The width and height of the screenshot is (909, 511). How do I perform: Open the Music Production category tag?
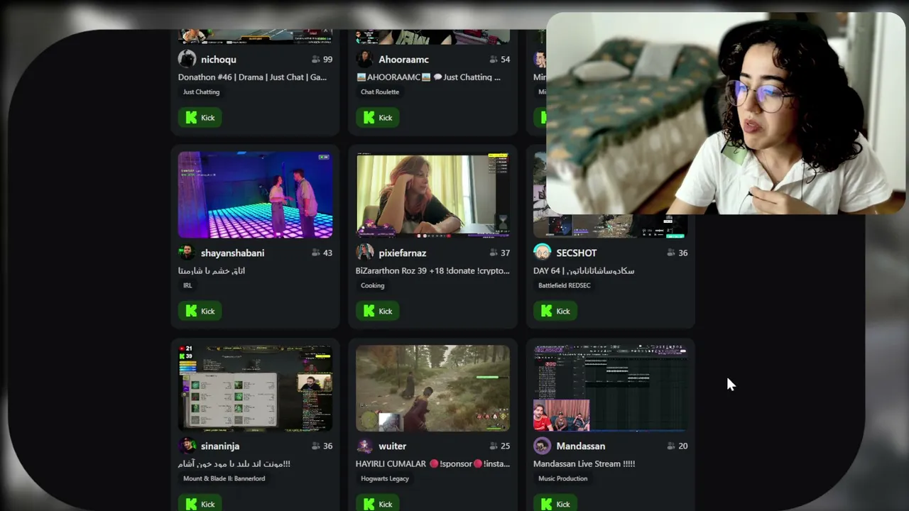point(562,478)
